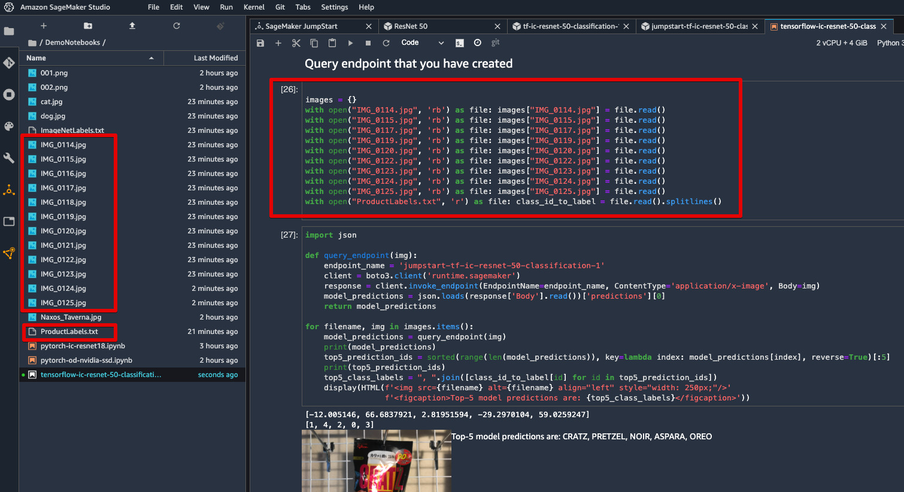Close the SageMaker JumpStart tab
Image resolution: width=904 pixels, height=492 pixels.
[x=368, y=26]
